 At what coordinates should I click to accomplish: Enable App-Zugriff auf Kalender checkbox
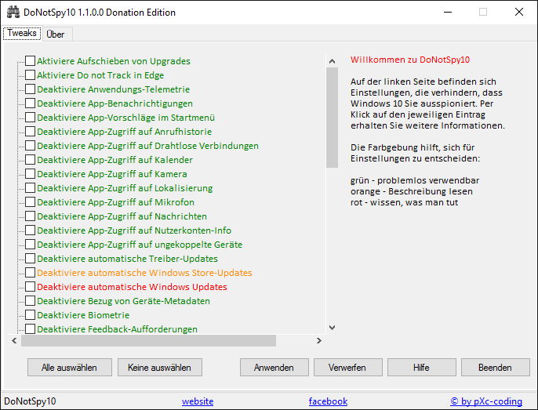(x=30, y=160)
